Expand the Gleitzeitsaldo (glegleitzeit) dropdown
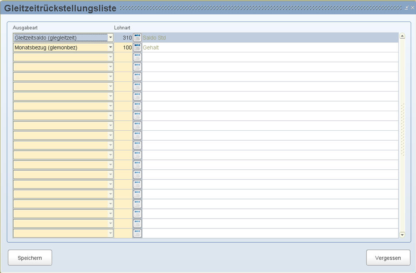The width and height of the screenshot is (416, 273). coord(110,38)
